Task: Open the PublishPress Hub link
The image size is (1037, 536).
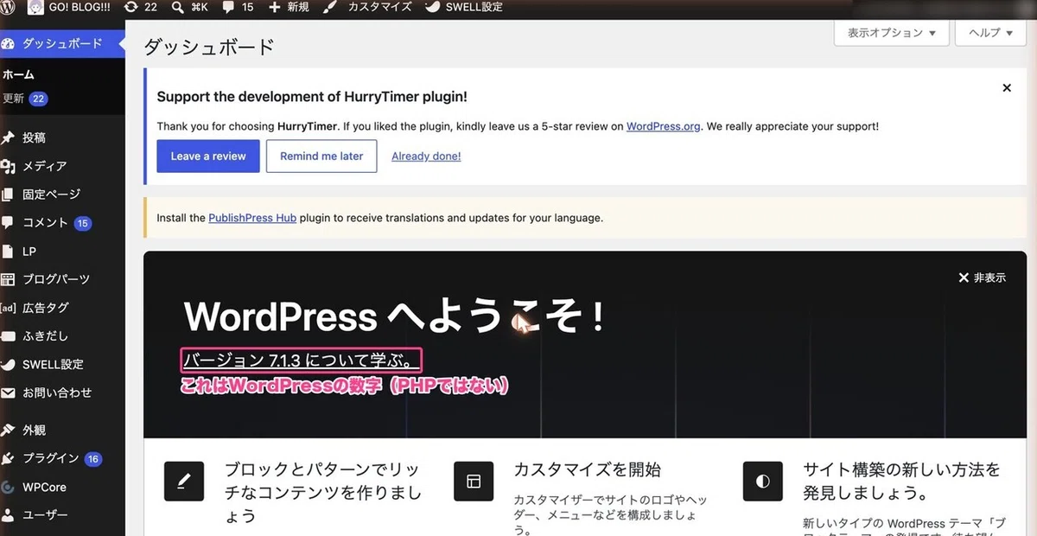Action: [x=252, y=218]
